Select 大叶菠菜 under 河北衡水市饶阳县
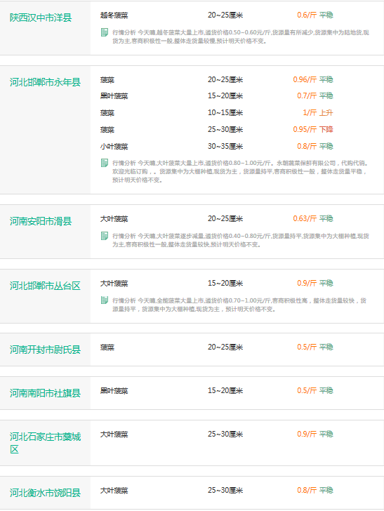 (114, 490)
